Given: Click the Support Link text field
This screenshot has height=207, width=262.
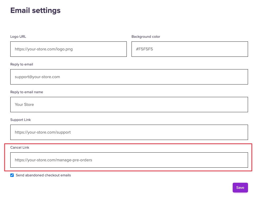Looking at the screenshot, I should 129,132.
